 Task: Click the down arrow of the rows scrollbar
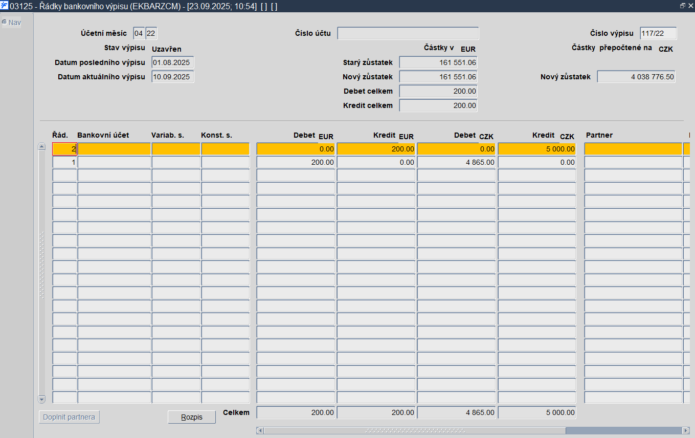(x=42, y=399)
